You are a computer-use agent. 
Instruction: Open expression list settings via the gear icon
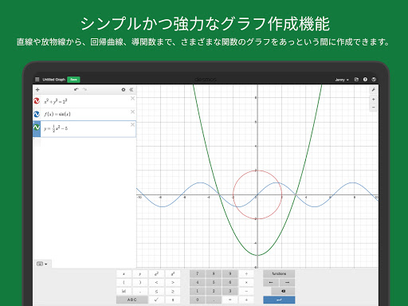(124, 90)
